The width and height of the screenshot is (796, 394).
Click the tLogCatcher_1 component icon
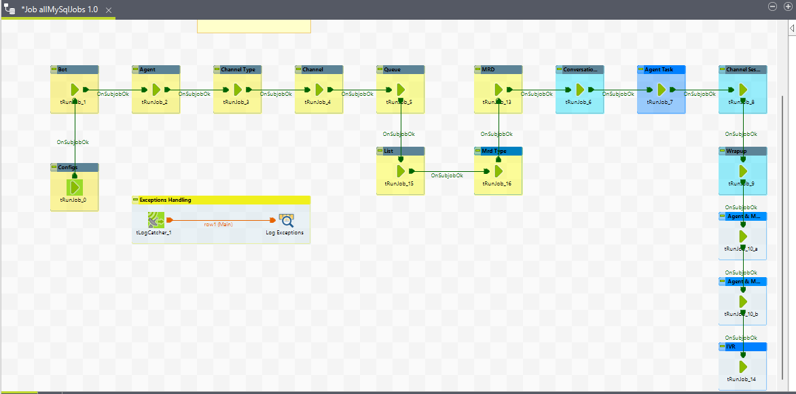point(156,220)
